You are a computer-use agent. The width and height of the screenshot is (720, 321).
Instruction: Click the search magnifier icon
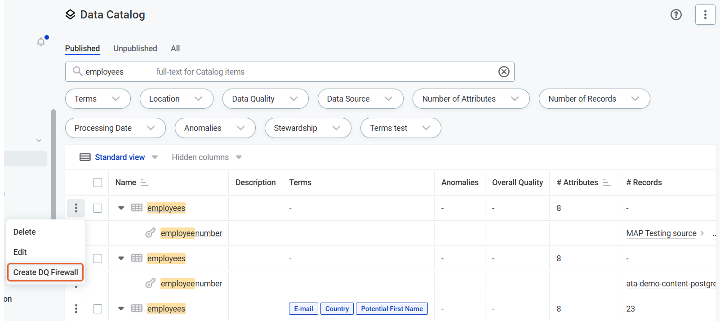77,71
